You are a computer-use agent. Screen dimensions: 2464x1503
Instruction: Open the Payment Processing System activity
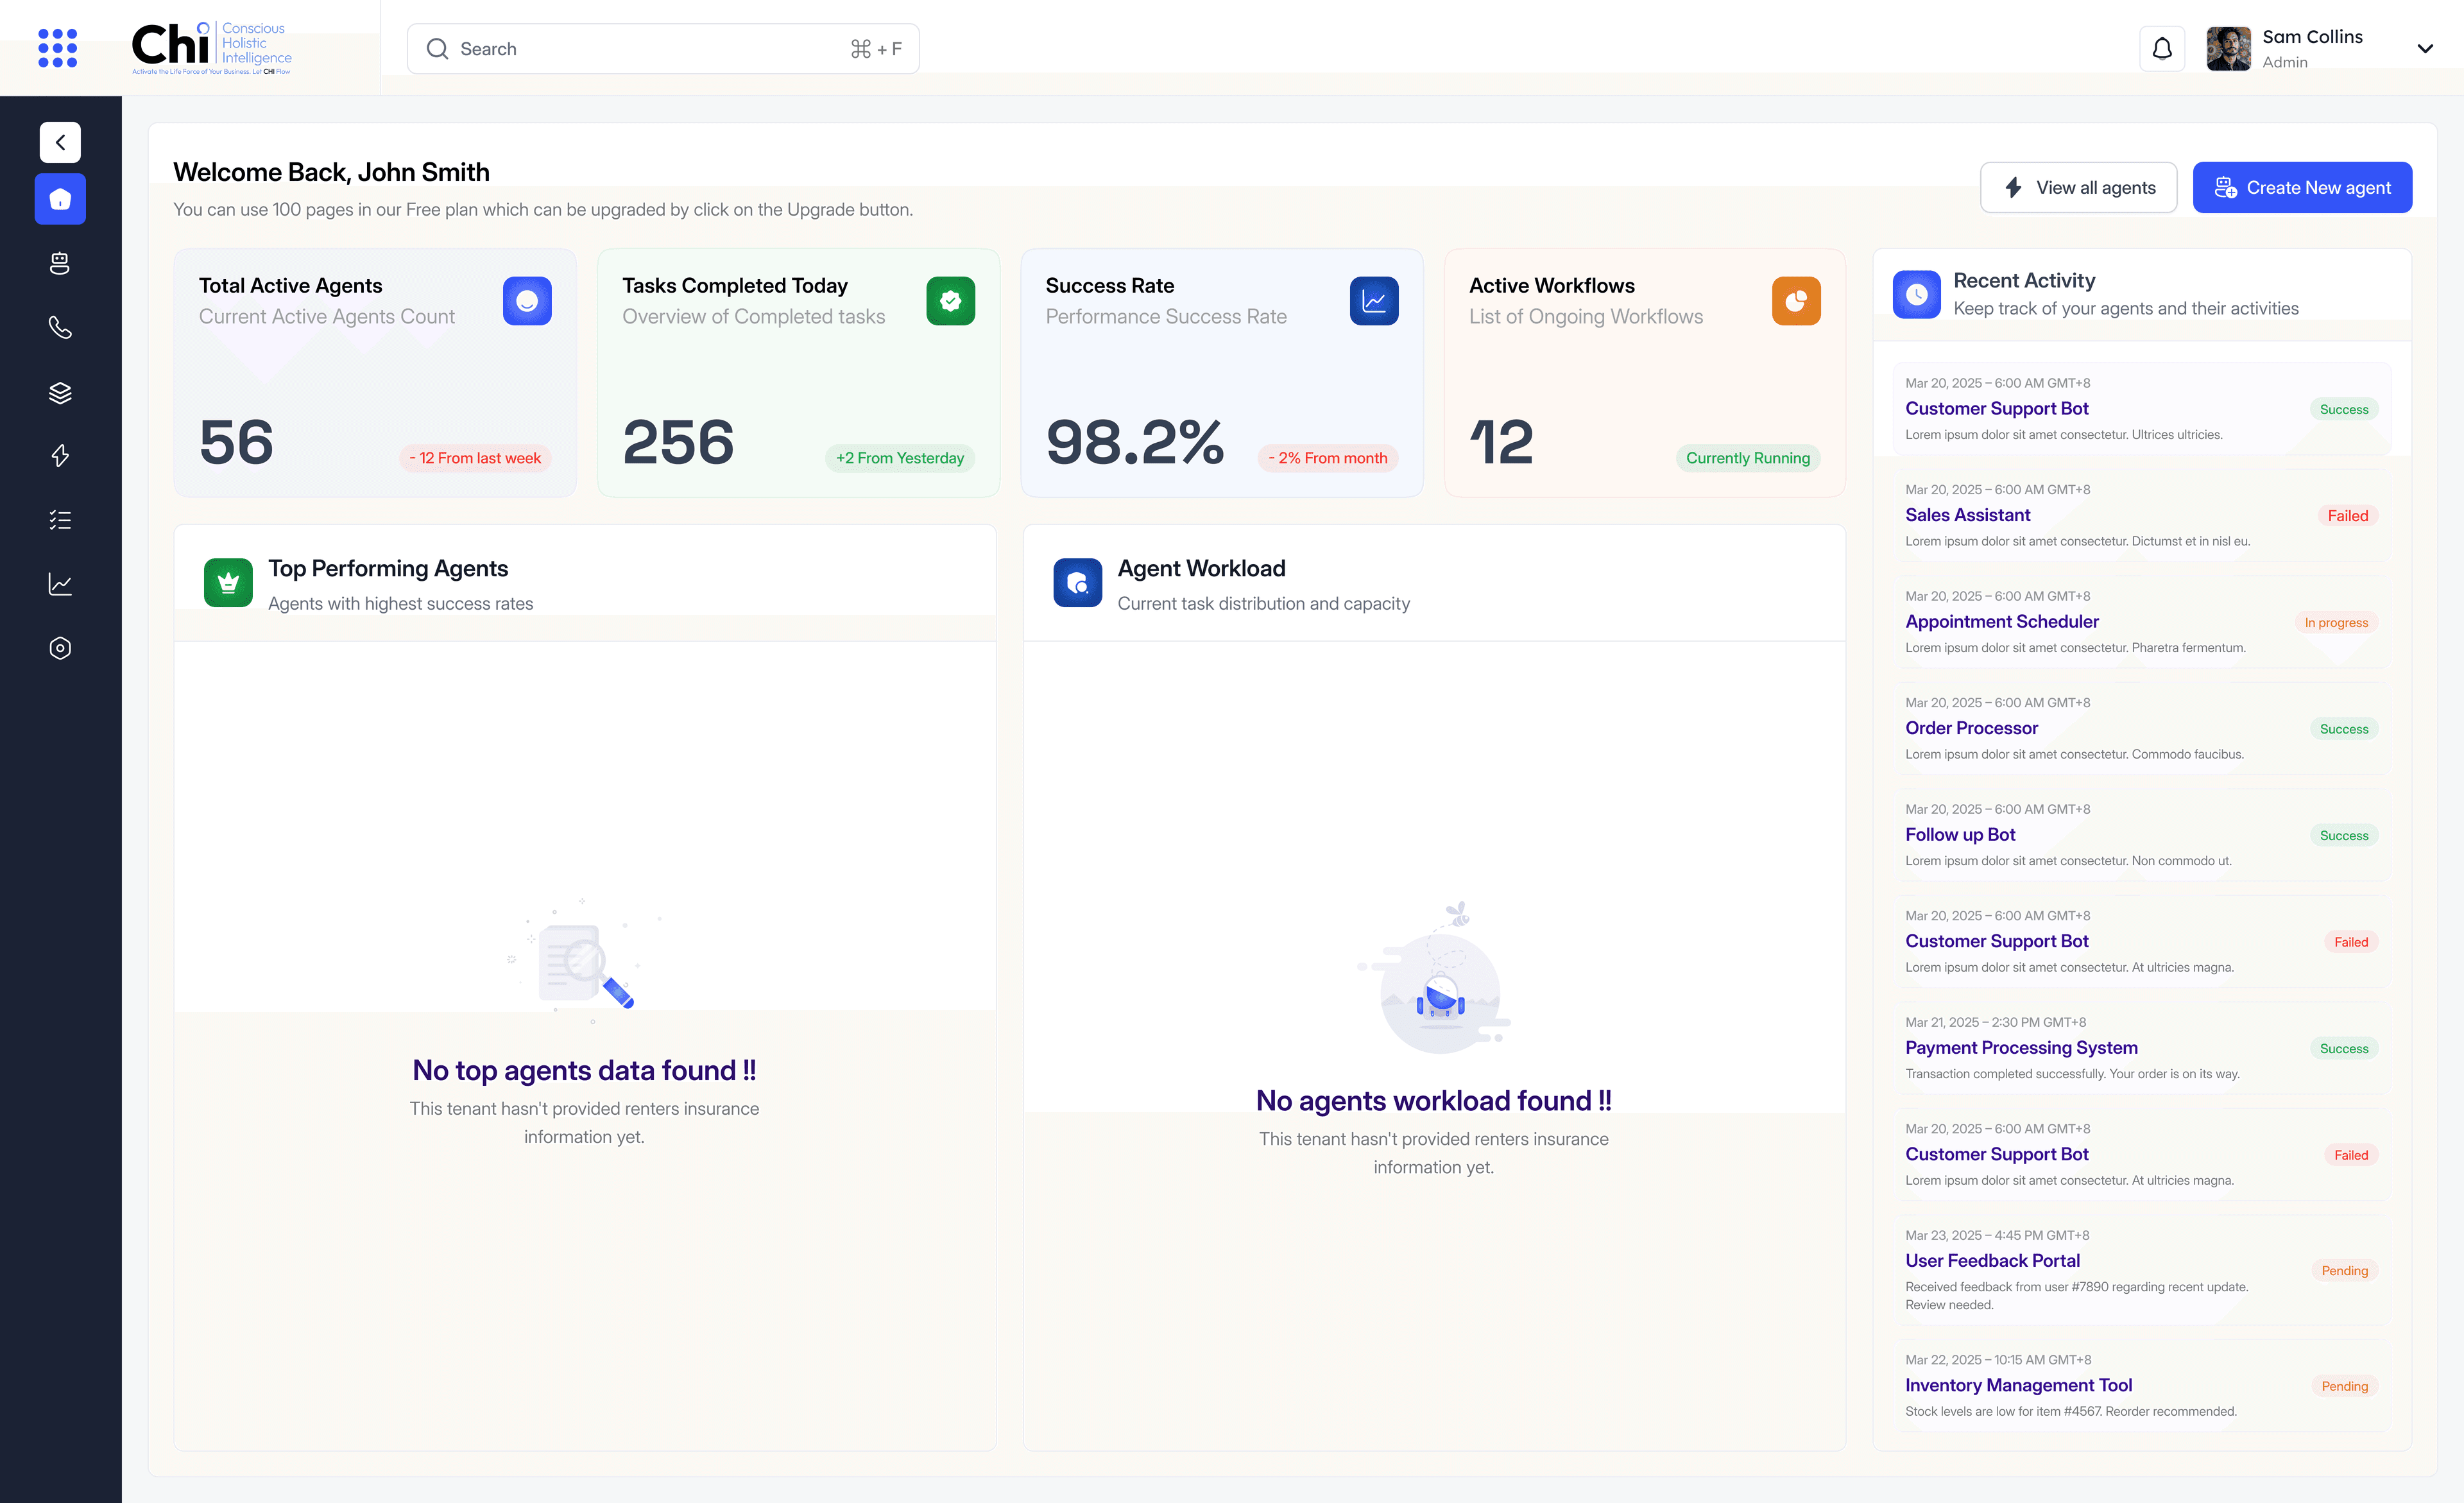coord(2021,1047)
